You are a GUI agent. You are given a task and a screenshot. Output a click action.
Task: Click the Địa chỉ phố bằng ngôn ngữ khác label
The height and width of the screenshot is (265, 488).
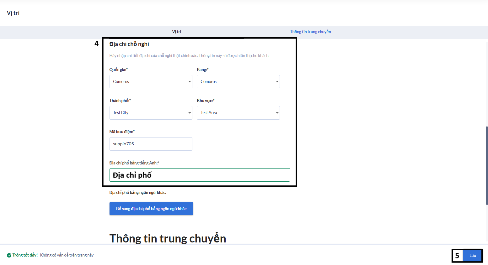(138, 192)
